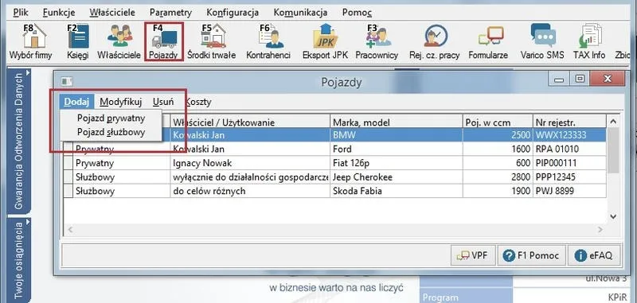Open TAX Info documents icon
Screen dimensions: 637x303
click(590, 37)
